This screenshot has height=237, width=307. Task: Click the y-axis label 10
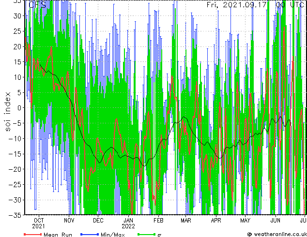pyautogui.click(x=18, y=77)
